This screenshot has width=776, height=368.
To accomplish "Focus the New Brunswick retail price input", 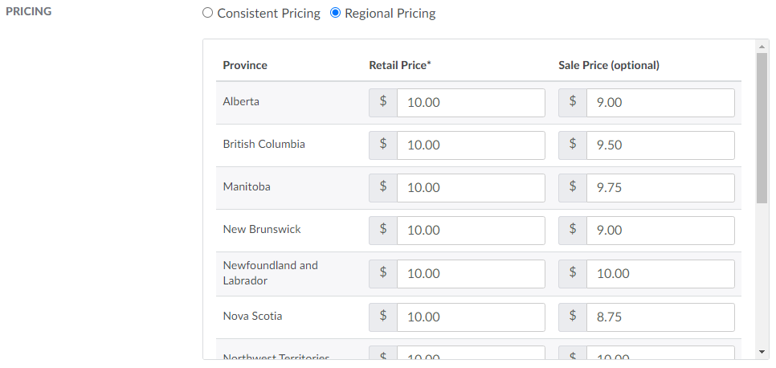I will [x=471, y=231].
